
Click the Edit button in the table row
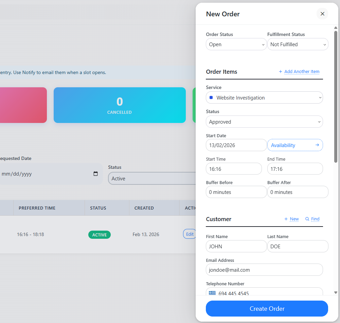tap(190, 234)
